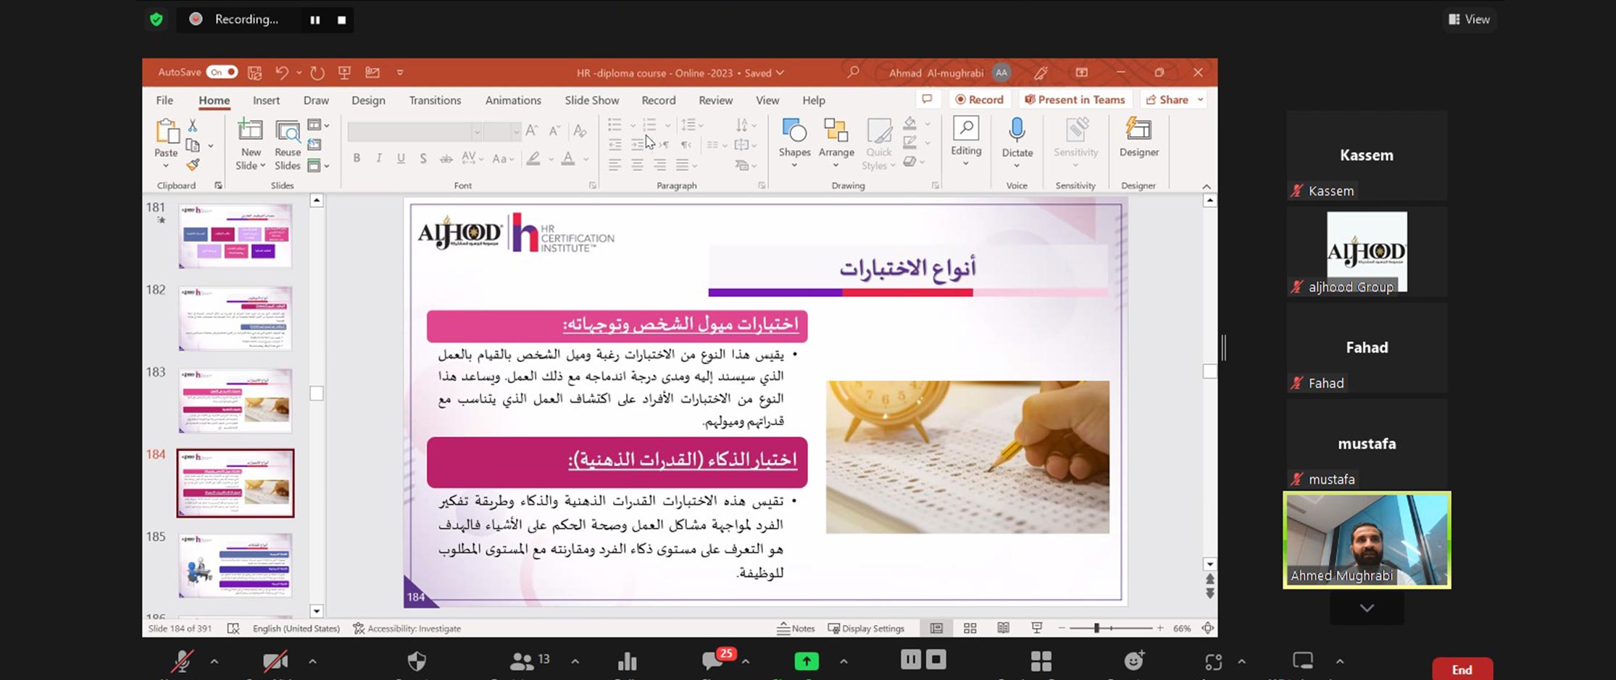Expand more participants chevron below video

(1367, 608)
